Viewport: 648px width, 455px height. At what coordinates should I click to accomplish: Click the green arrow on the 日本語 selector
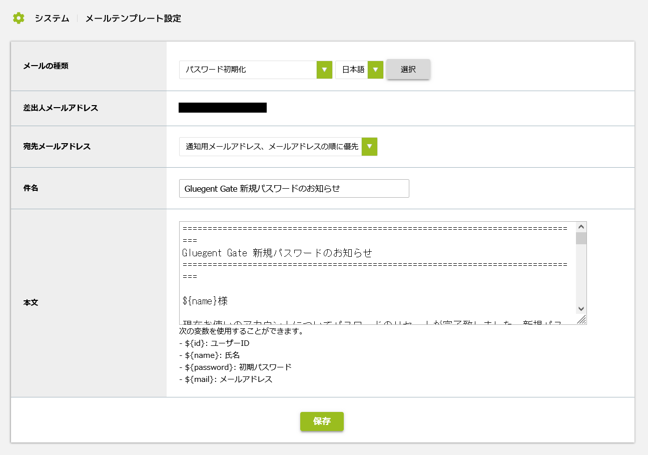click(375, 70)
